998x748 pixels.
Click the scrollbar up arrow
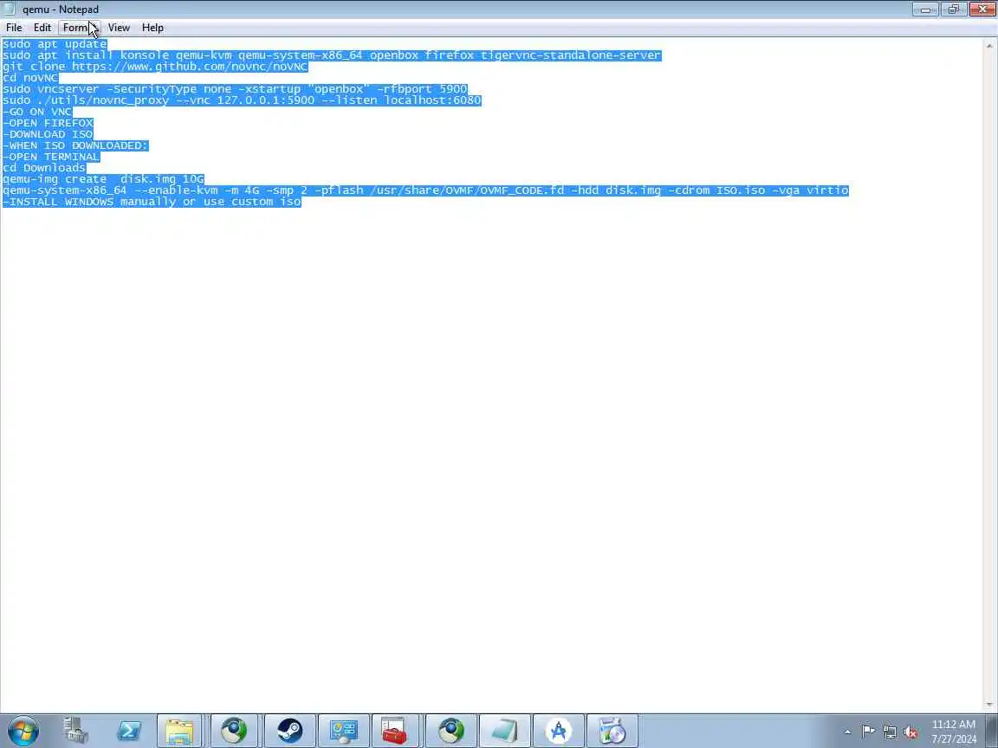click(x=989, y=46)
